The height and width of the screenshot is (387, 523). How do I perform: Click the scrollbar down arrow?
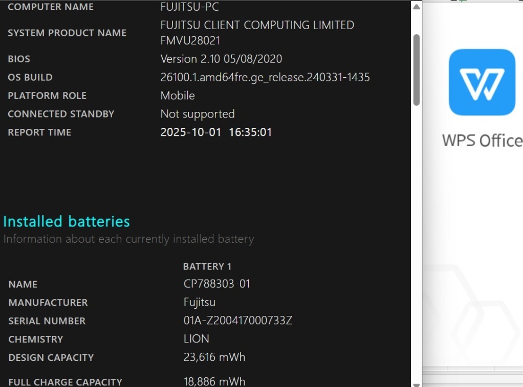(416, 384)
